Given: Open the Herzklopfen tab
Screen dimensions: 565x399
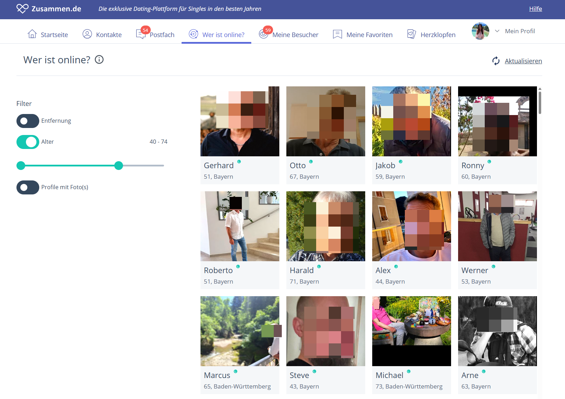Looking at the screenshot, I should pos(431,35).
